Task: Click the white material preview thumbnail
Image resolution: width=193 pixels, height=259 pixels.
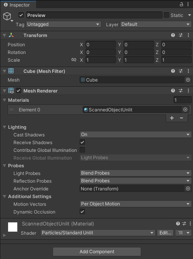Action: pyautogui.click(x=13, y=227)
